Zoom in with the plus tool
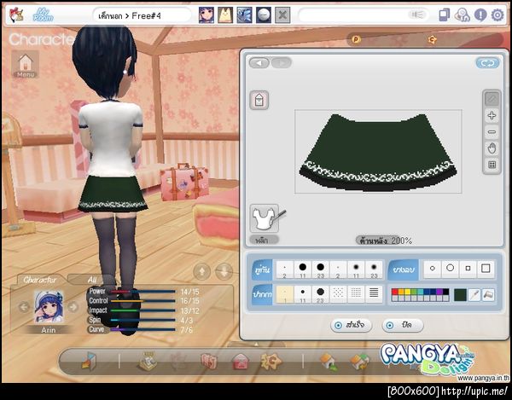512x400 pixels. [x=492, y=115]
